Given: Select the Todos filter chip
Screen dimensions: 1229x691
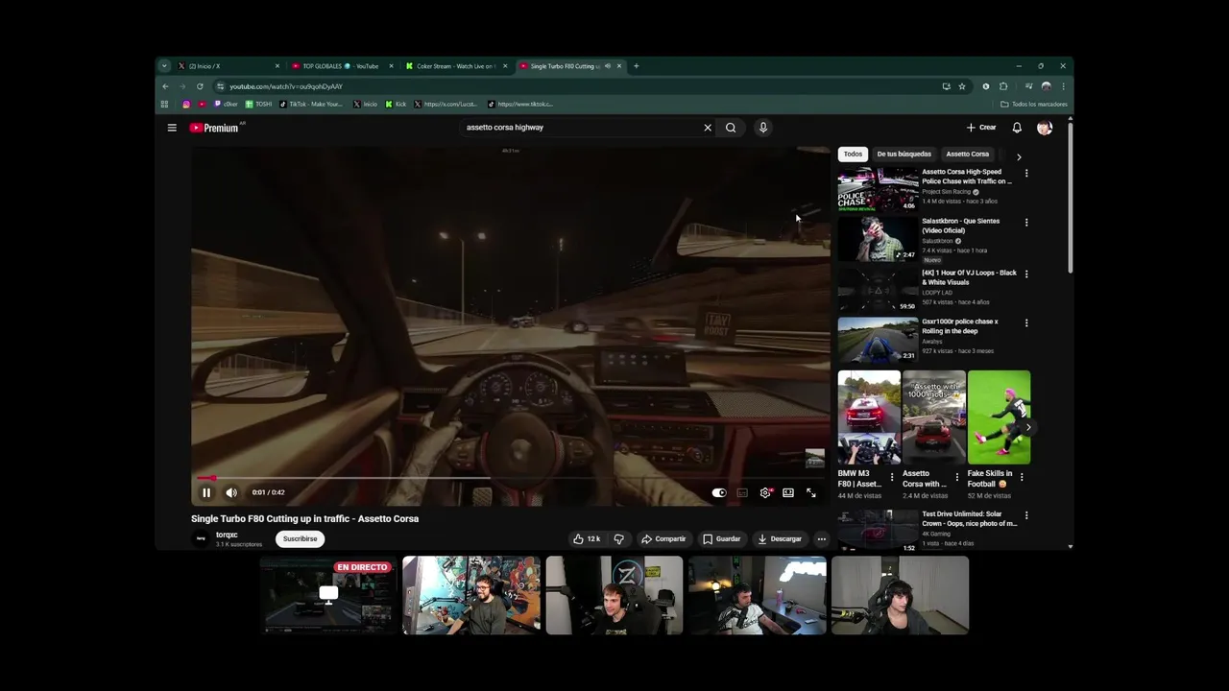Looking at the screenshot, I should tap(853, 154).
